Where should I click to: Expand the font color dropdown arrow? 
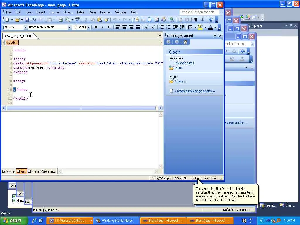coord(215,27)
